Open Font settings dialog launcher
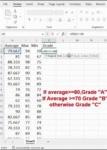This screenshot has width=107, height=150. tap(75, 27)
